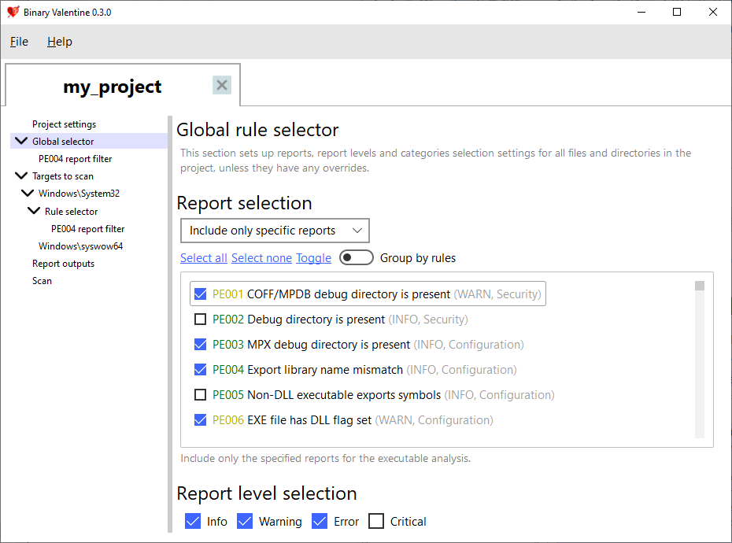Click the 'Include only the specified reports' hint text
The image size is (732, 543).
click(325, 459)
